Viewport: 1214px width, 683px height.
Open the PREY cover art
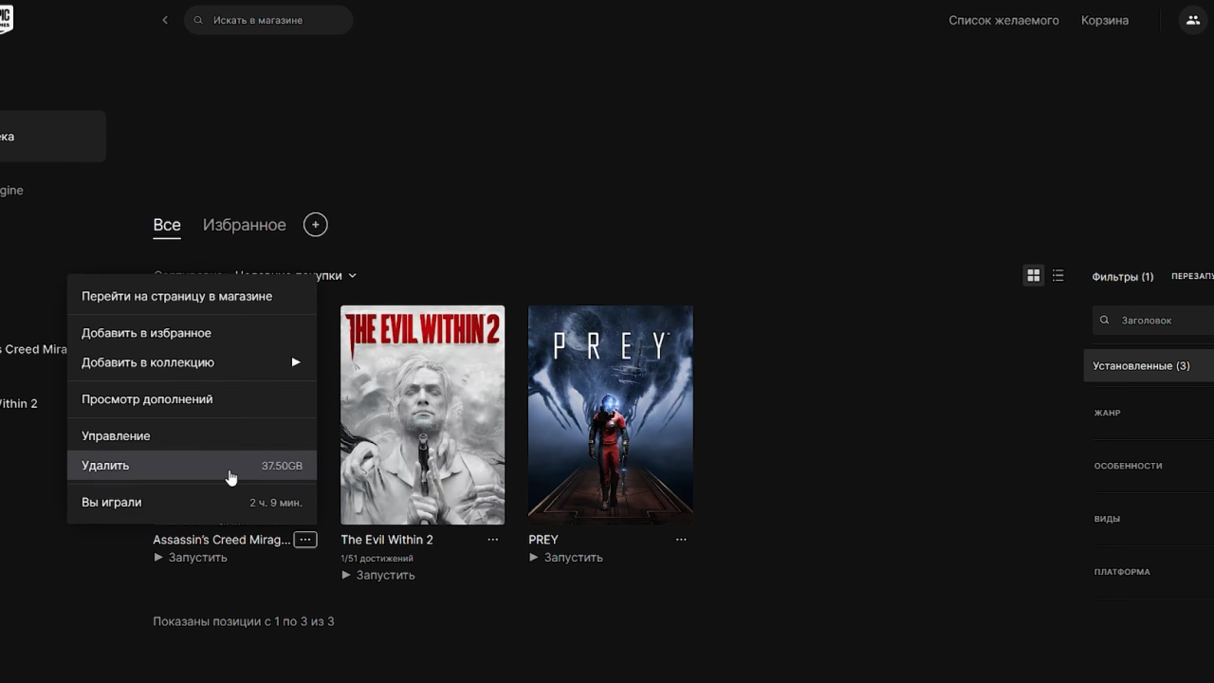pyautogui.click(x=611, y=415)
